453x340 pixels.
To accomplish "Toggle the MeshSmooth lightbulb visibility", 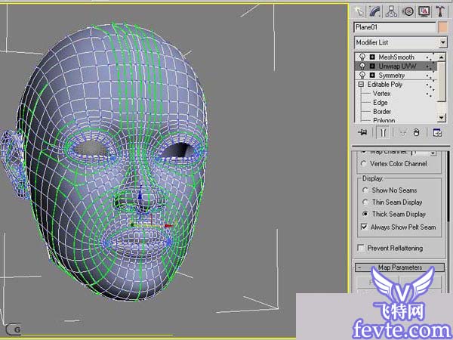I will (x=362, y=57).
